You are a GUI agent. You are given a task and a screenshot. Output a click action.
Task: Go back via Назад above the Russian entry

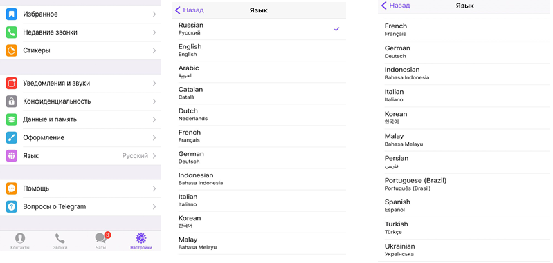190,10
